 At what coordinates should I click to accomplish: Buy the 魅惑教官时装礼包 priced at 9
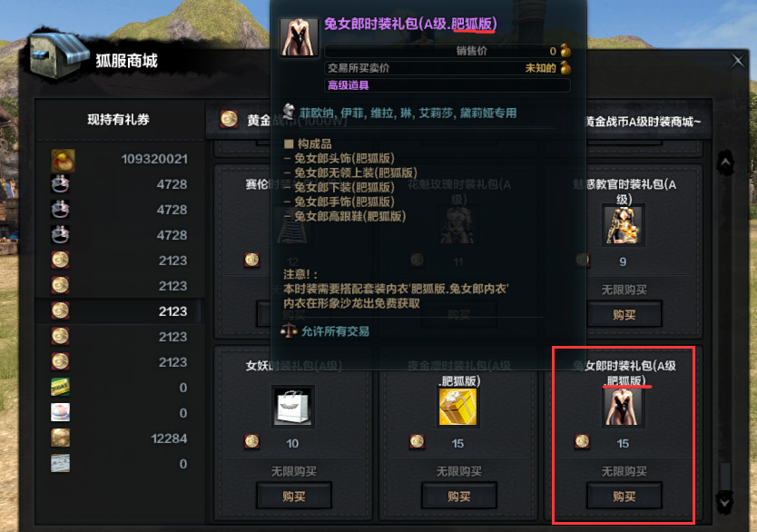[624, 315]
